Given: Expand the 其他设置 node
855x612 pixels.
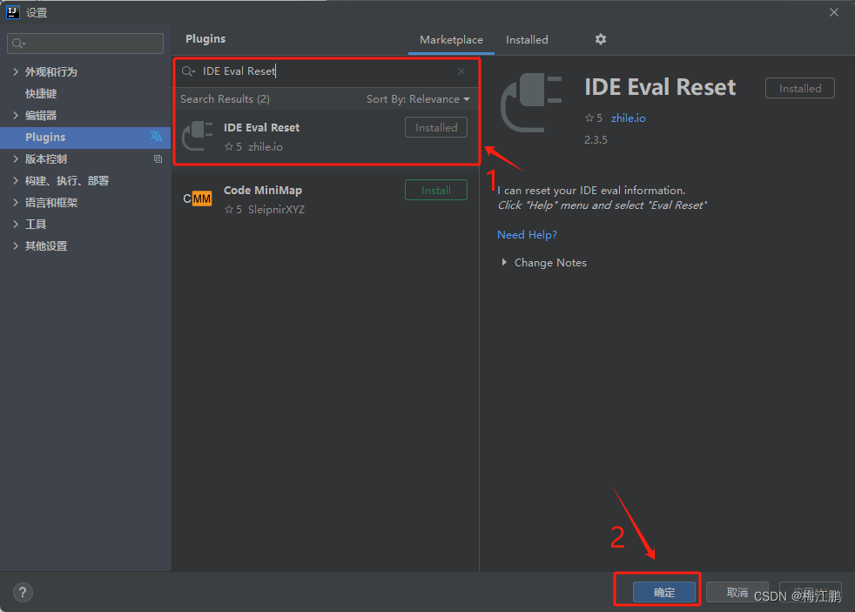Looking at the screenshot, I should tap(16, 245).
